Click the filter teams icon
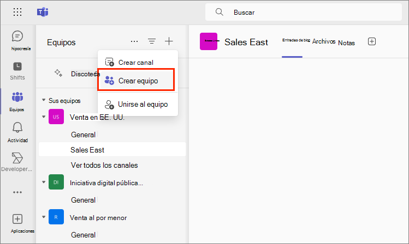409x244 pixels. tap(152, 41)
